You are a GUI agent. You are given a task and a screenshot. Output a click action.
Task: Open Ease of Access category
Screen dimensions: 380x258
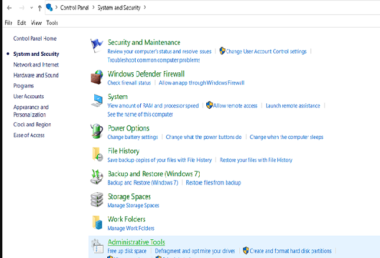point(29,135)
